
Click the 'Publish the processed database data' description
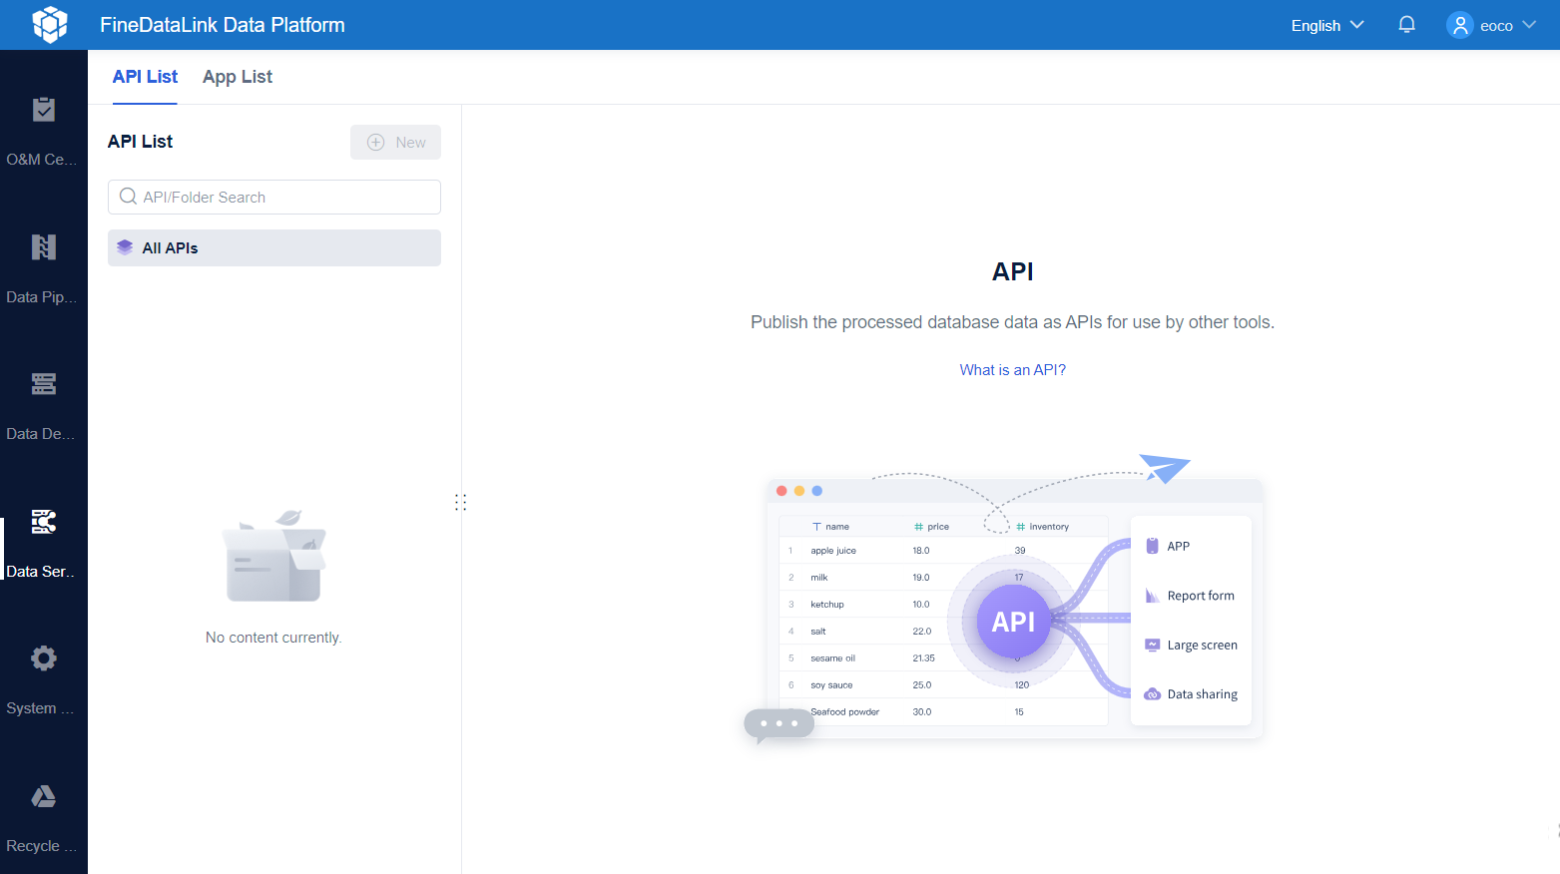tap(1012, 322)
